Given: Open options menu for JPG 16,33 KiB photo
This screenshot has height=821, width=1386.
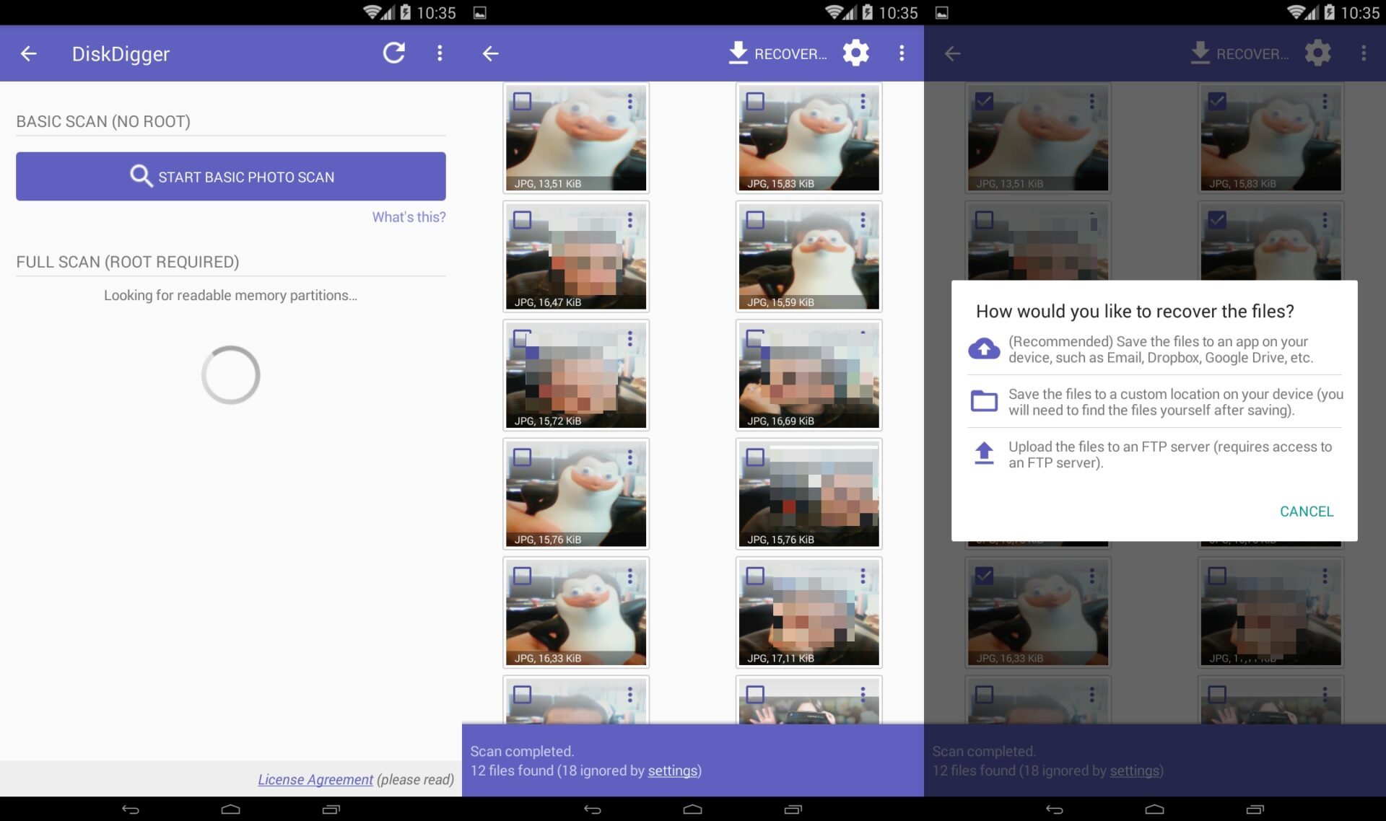Looking at the screenshot, I should [x=630, y=576].
